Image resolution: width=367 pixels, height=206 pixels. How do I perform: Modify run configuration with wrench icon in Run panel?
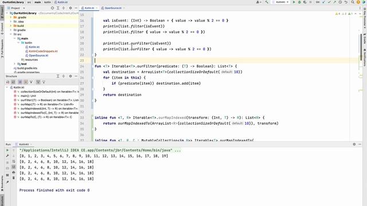[7, 156]
